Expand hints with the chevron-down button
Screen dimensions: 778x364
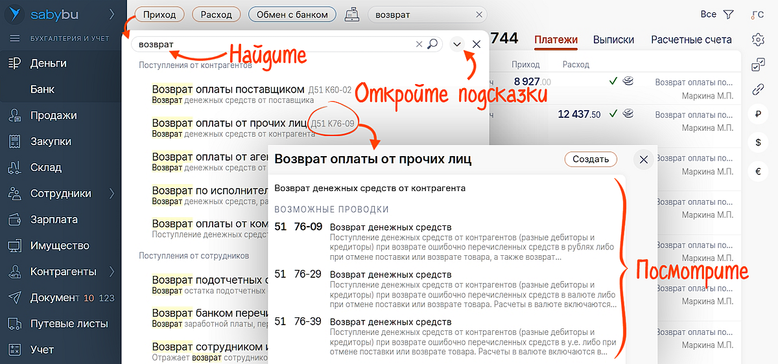(x=457, y=44)
